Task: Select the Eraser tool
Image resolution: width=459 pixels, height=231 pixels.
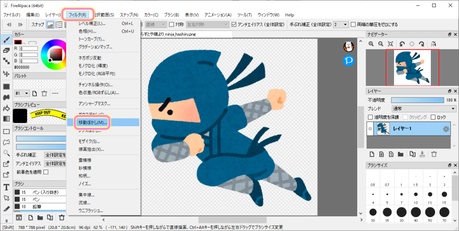Action: pos(6,51)
